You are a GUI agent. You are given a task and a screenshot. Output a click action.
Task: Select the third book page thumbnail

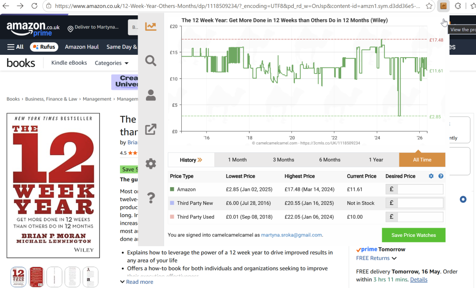[54, 277]
